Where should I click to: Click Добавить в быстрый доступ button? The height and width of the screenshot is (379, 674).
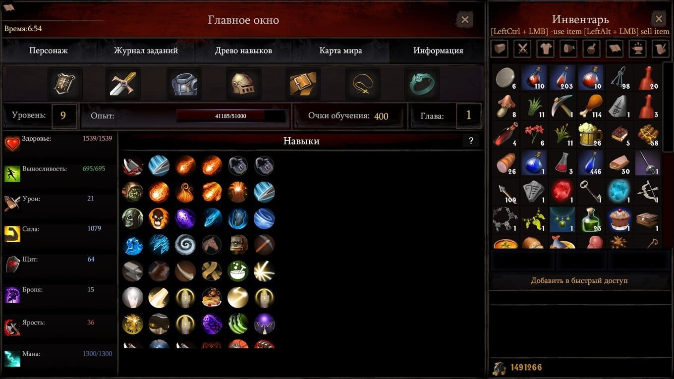579,280
